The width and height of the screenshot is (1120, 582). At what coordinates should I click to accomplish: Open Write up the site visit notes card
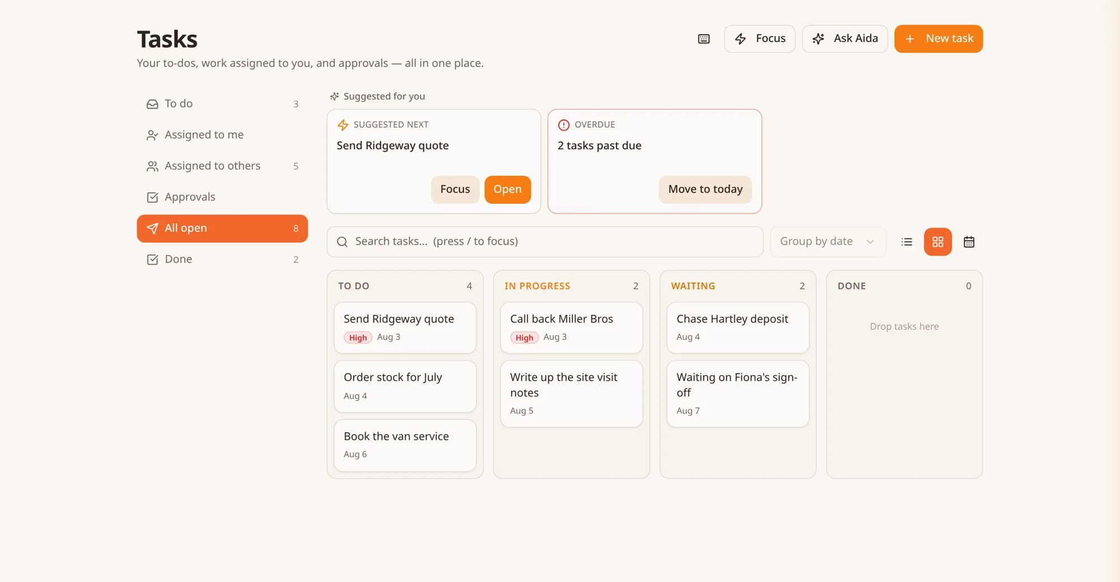click(x=571, y=393)
